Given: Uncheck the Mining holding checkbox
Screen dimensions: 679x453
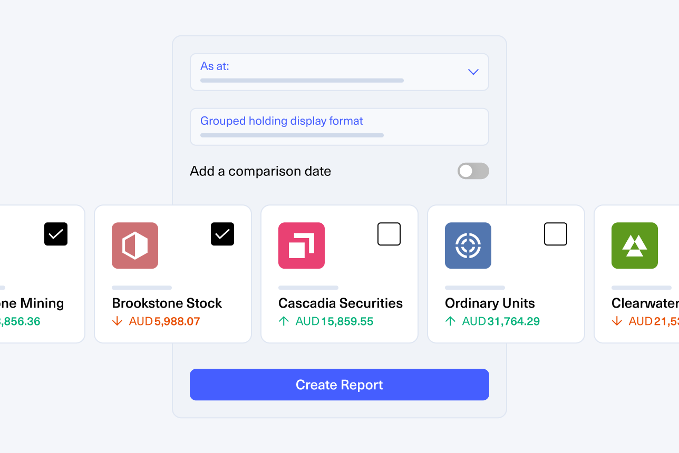Looking at the screenshot, I should 56,234.
